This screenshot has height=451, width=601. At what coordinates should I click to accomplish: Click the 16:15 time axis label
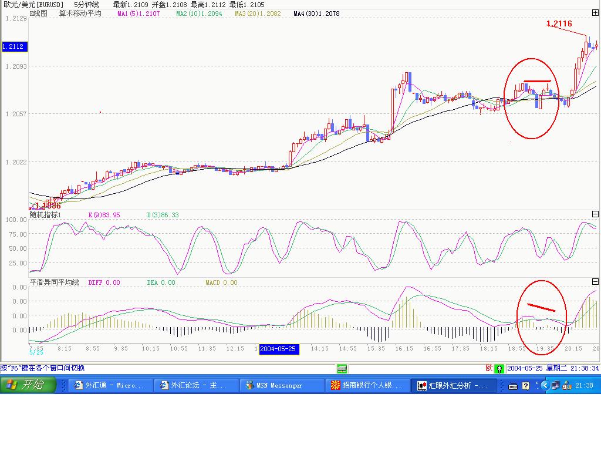point(404,349)
